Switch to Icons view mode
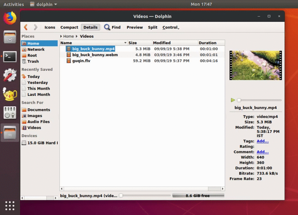The height and width of the screenshot is (215, 298). [x=50, y=27]
